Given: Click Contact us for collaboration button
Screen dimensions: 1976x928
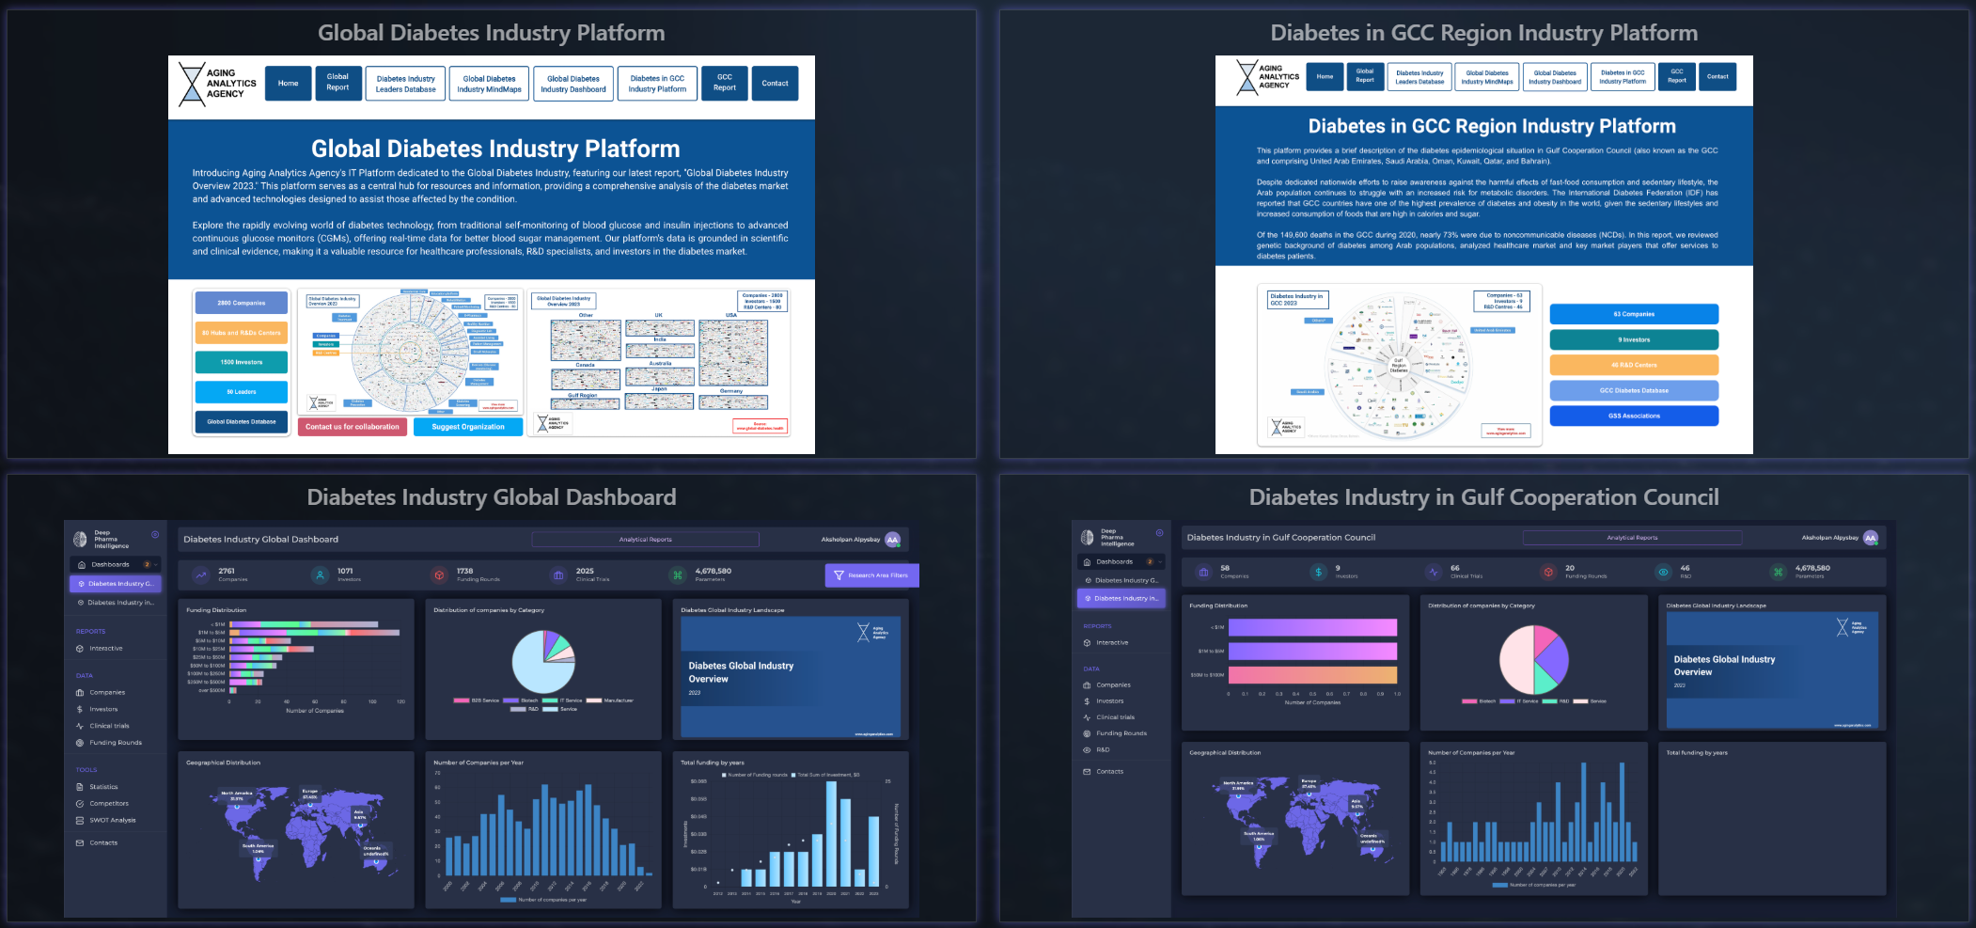Looking at the screenshot, I should point(352,427).
